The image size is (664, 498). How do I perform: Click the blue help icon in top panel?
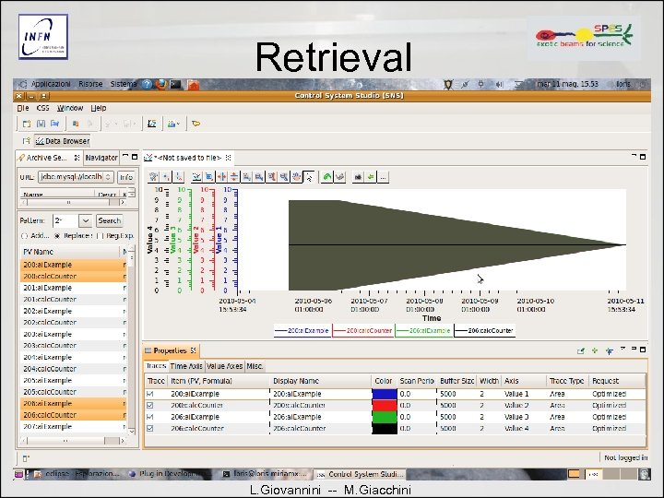tap(147, 84)
